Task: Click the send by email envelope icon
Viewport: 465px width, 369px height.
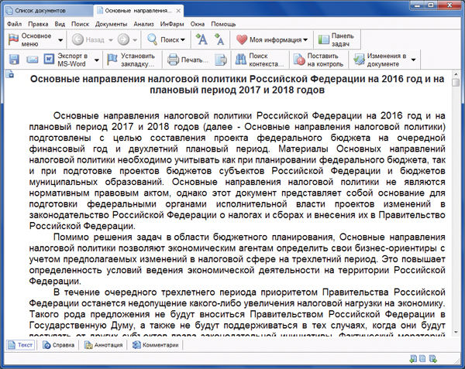Action: tap(33, 60)
